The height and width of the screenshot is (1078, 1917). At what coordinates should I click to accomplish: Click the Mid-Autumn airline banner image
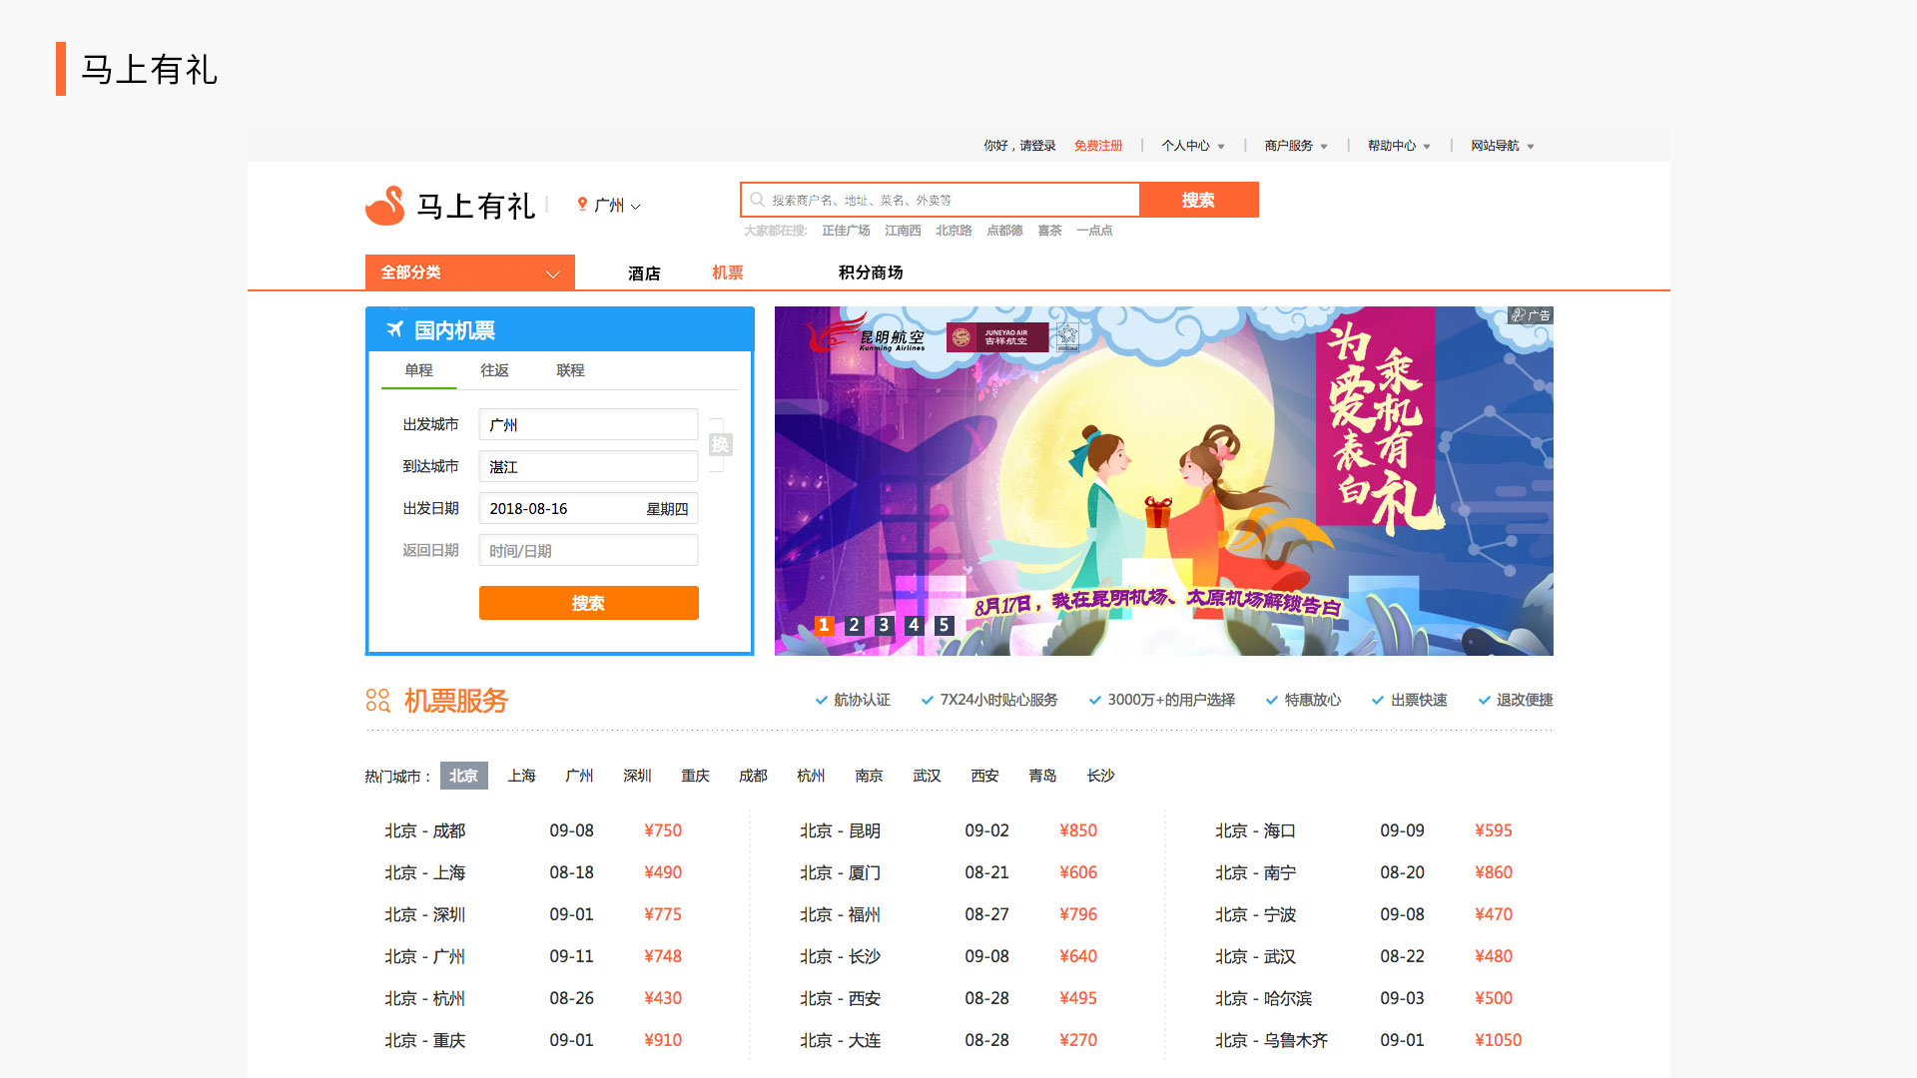point(1164,481)
